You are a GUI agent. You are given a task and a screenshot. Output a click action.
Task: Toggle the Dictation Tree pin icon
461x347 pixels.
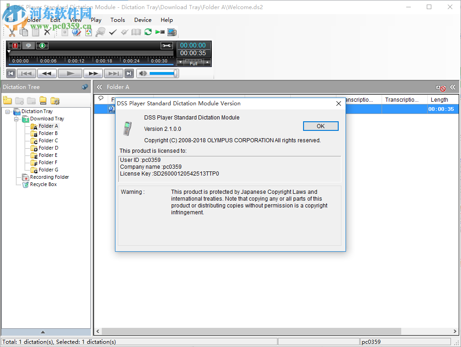(85, 87)
